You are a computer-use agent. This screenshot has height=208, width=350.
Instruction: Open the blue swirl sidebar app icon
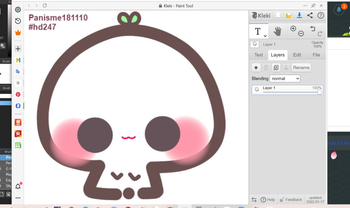click(18, 106)
